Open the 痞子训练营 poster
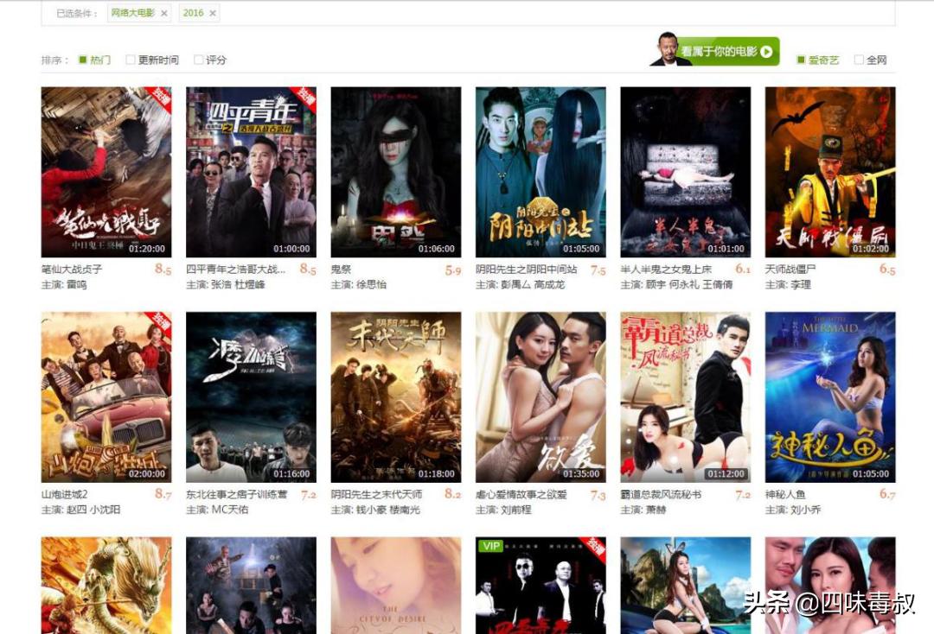This screenshot has width=934, height=634. (x=251, y=397)
